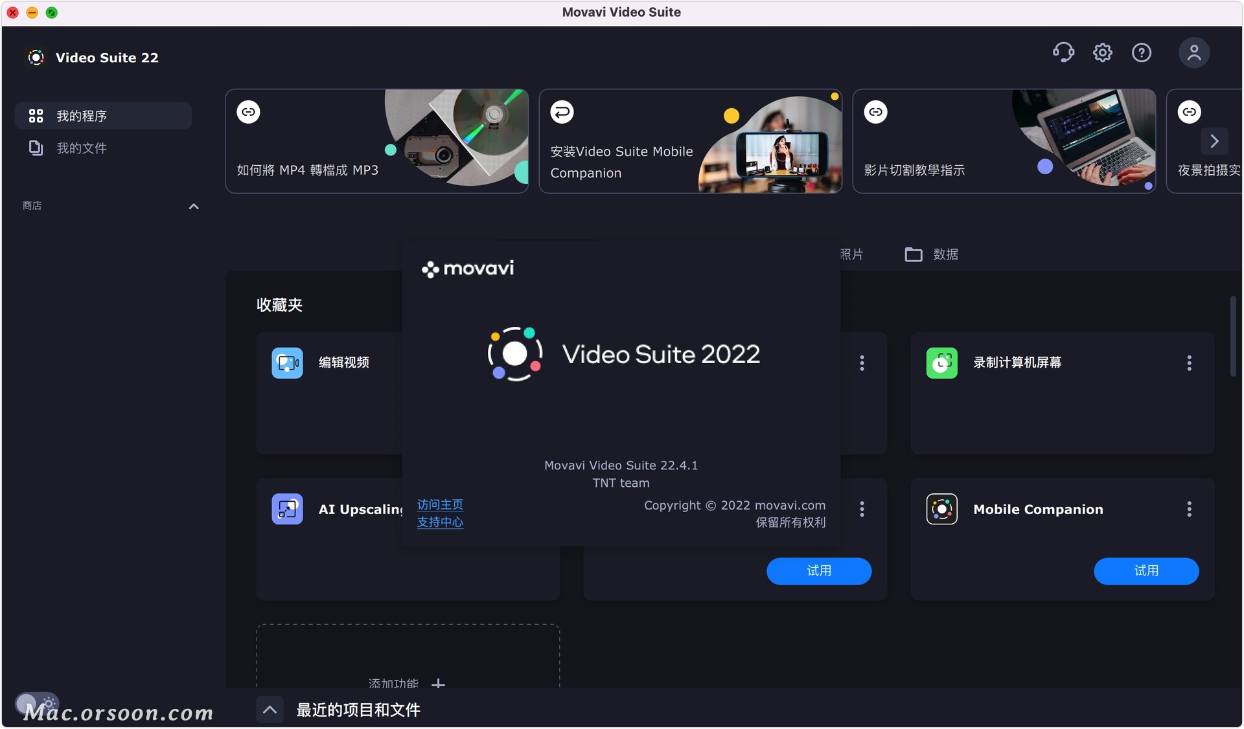Select 我的文件 in the sidebar
The height and width of the screenshot is (729, 1244).
[103, 148]
